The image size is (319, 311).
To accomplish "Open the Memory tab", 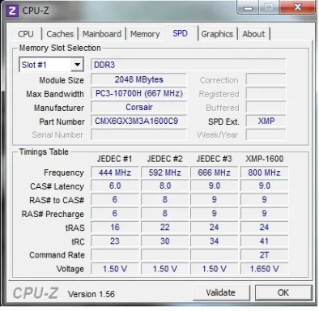I will pyautogui.click(x=145, y=34).
